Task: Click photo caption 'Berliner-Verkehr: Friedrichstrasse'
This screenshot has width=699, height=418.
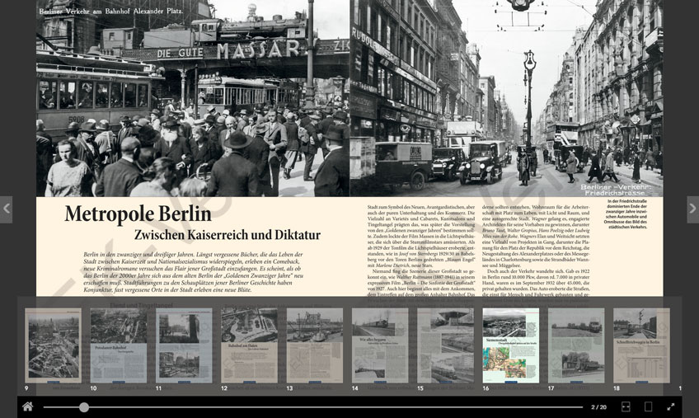Action: tap(616, 190)
